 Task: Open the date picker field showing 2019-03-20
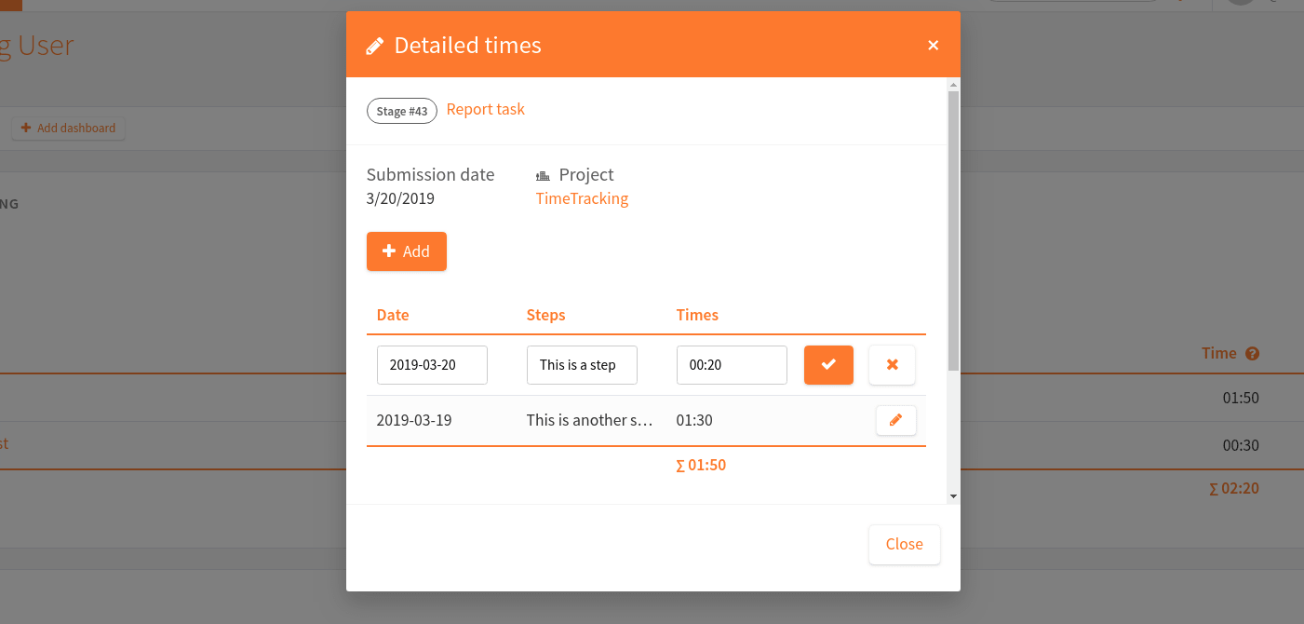(x=432, y=364)
